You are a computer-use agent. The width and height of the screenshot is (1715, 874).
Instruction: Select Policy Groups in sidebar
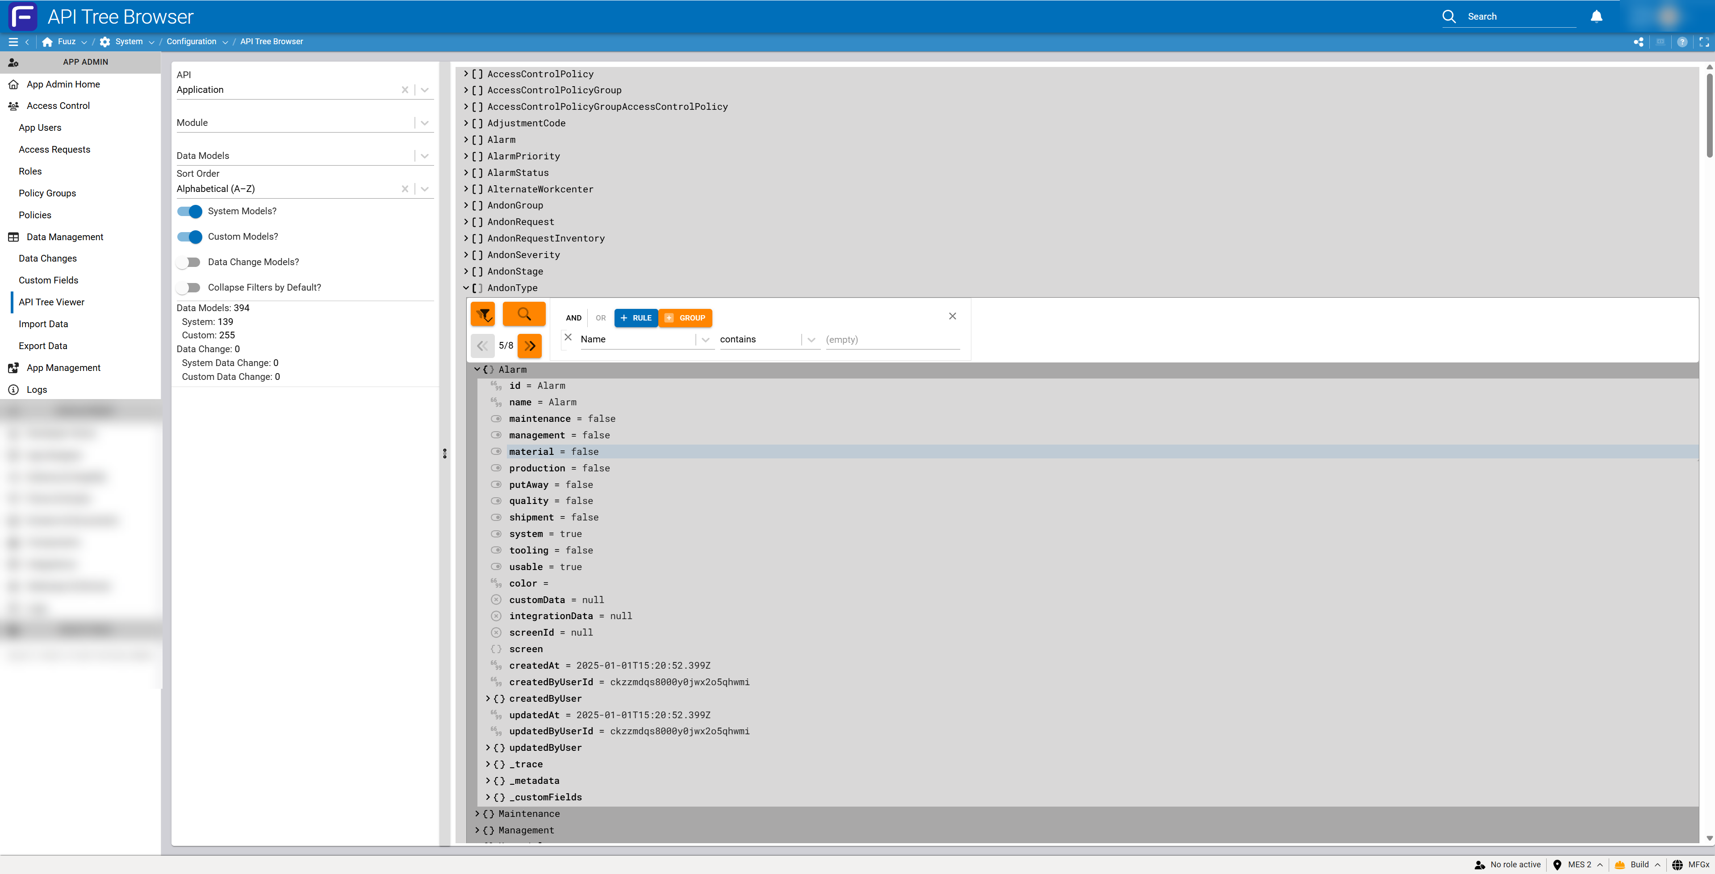coord(47,193)
